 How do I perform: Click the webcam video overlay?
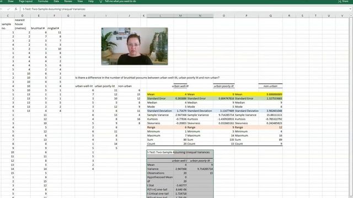135,46
